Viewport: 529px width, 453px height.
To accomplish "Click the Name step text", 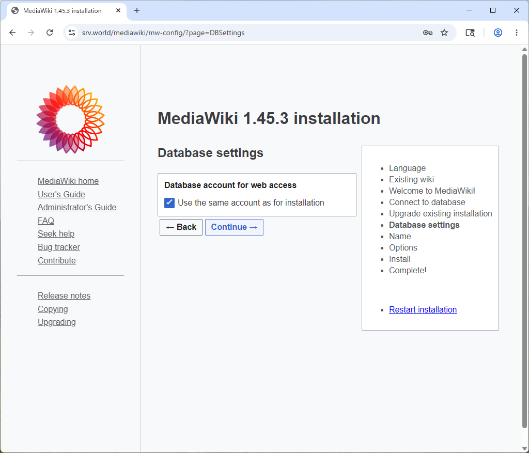I will (400, 237).
